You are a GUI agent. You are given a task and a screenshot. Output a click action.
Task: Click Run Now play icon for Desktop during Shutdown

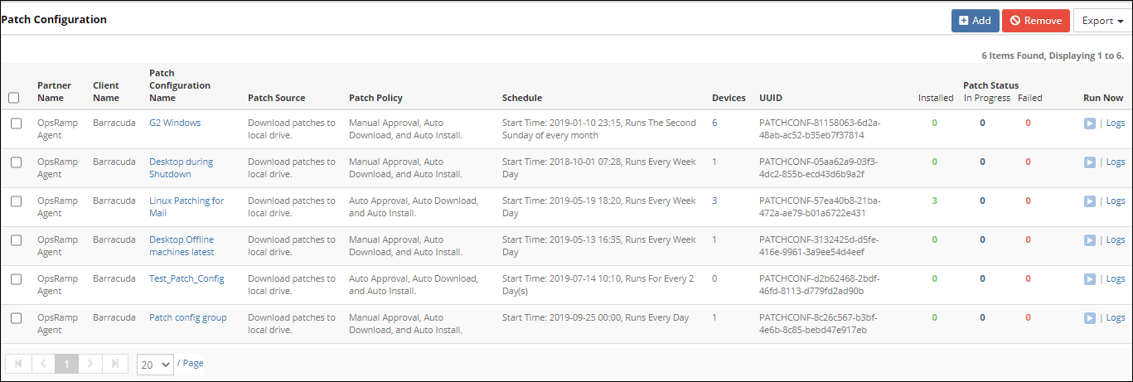pos(1090,162)
